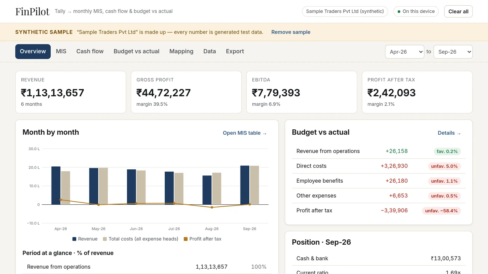Open the Data tab
This screenshot has width=488, height=274.
click(x=210, y=51)
